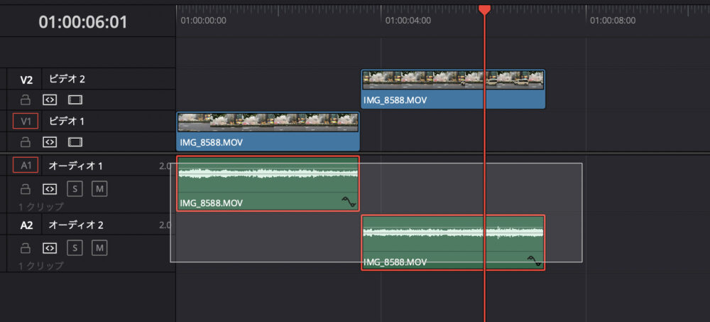Solo the Audio 1 track
This screenshot has width=710, height=322.
pos(75,188)
